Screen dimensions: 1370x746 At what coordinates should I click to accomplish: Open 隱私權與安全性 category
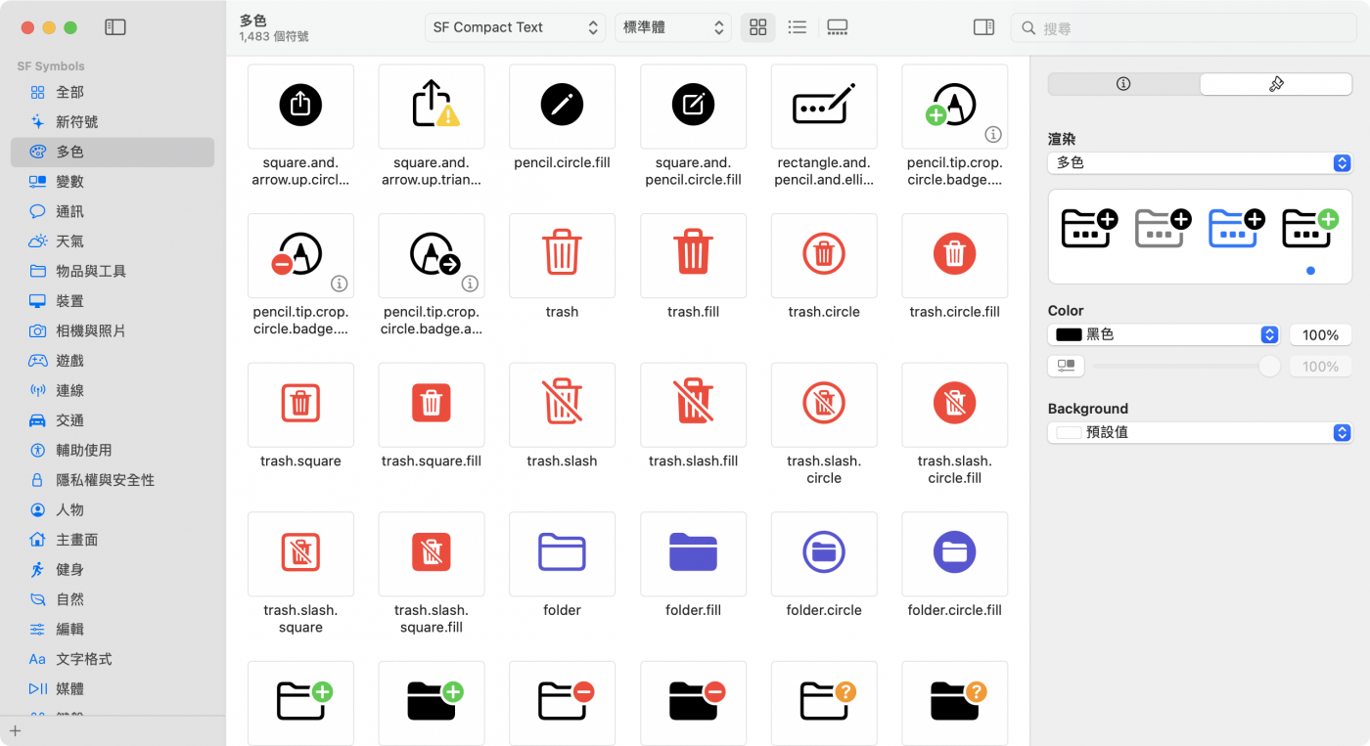point(113,480)
